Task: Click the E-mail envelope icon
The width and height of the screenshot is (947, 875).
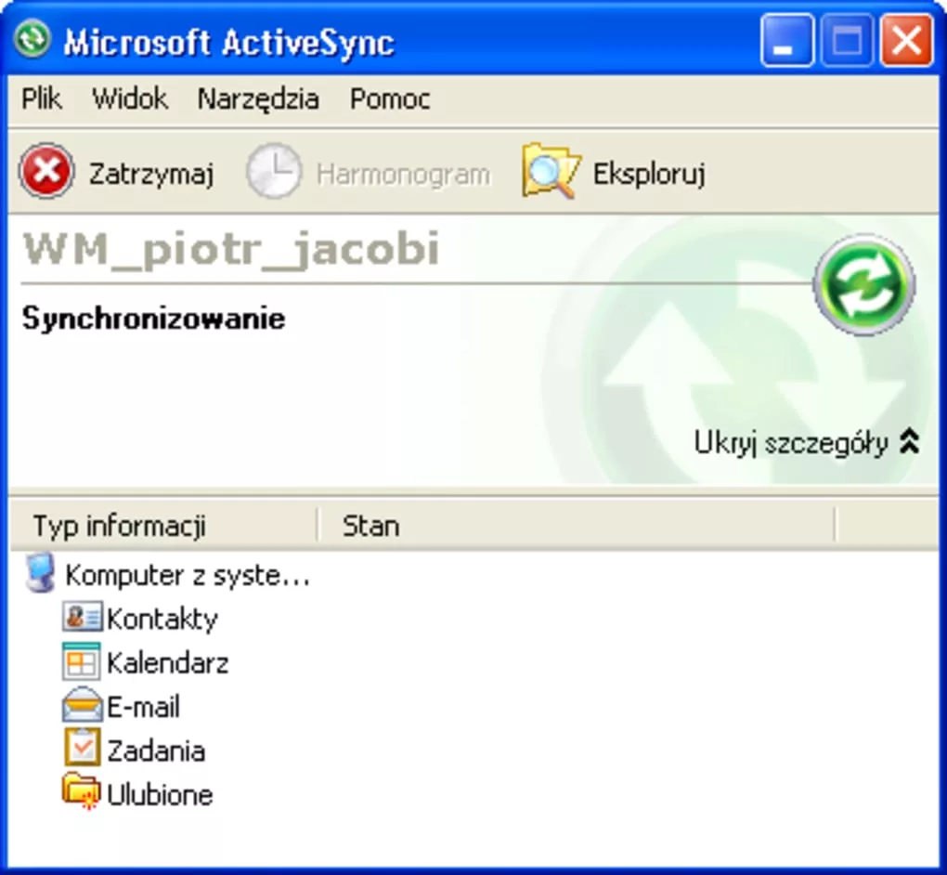Action: click(x=82, y=705)
